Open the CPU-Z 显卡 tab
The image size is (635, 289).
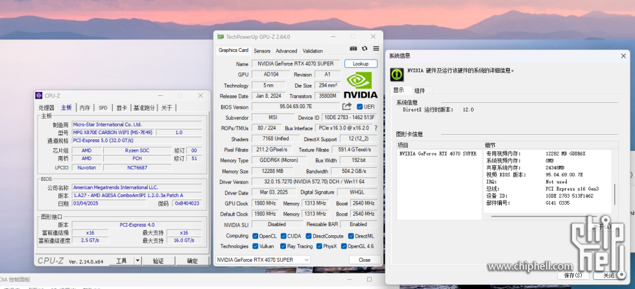pos(121,108)
